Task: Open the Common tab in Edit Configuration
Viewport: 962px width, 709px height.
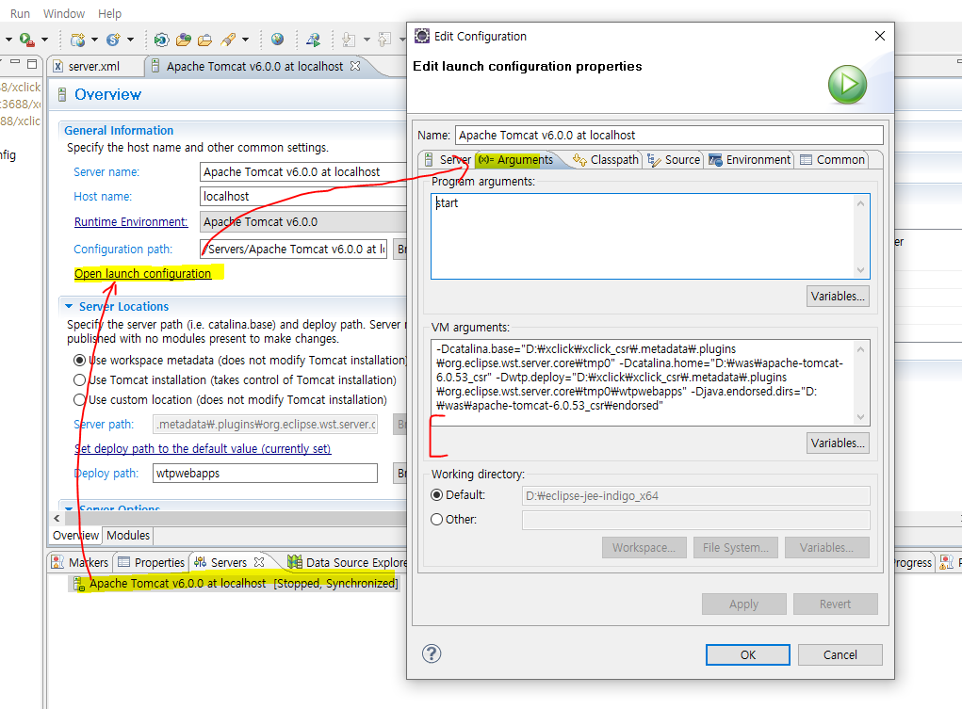Action: pos(833,159)
